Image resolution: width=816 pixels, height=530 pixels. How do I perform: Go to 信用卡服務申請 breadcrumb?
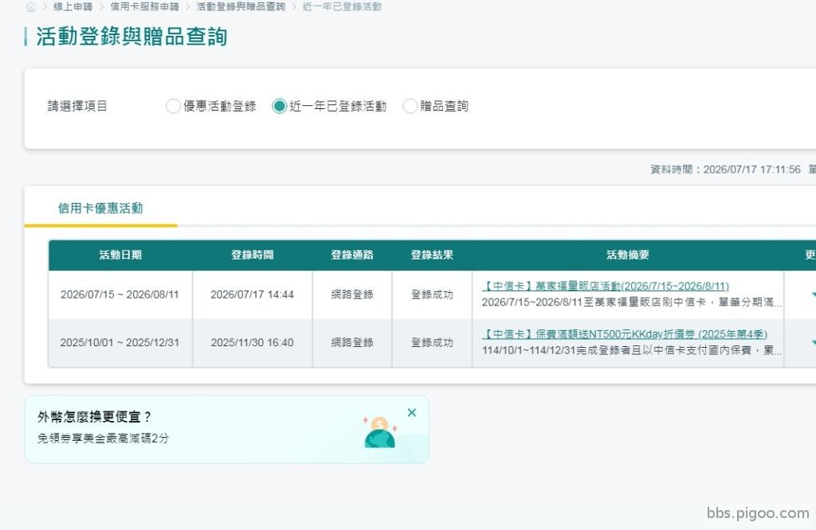click(145, 6)
